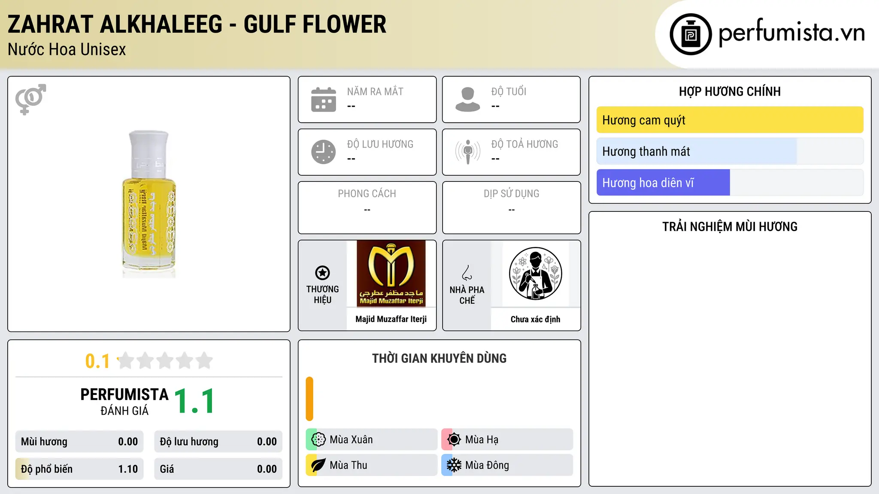Click the Giá score row

218,469
